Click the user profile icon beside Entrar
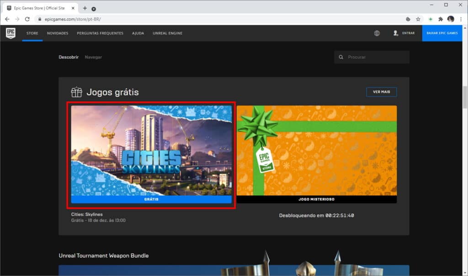This screenshot has height=276, width=468. [x=395, y=33]
